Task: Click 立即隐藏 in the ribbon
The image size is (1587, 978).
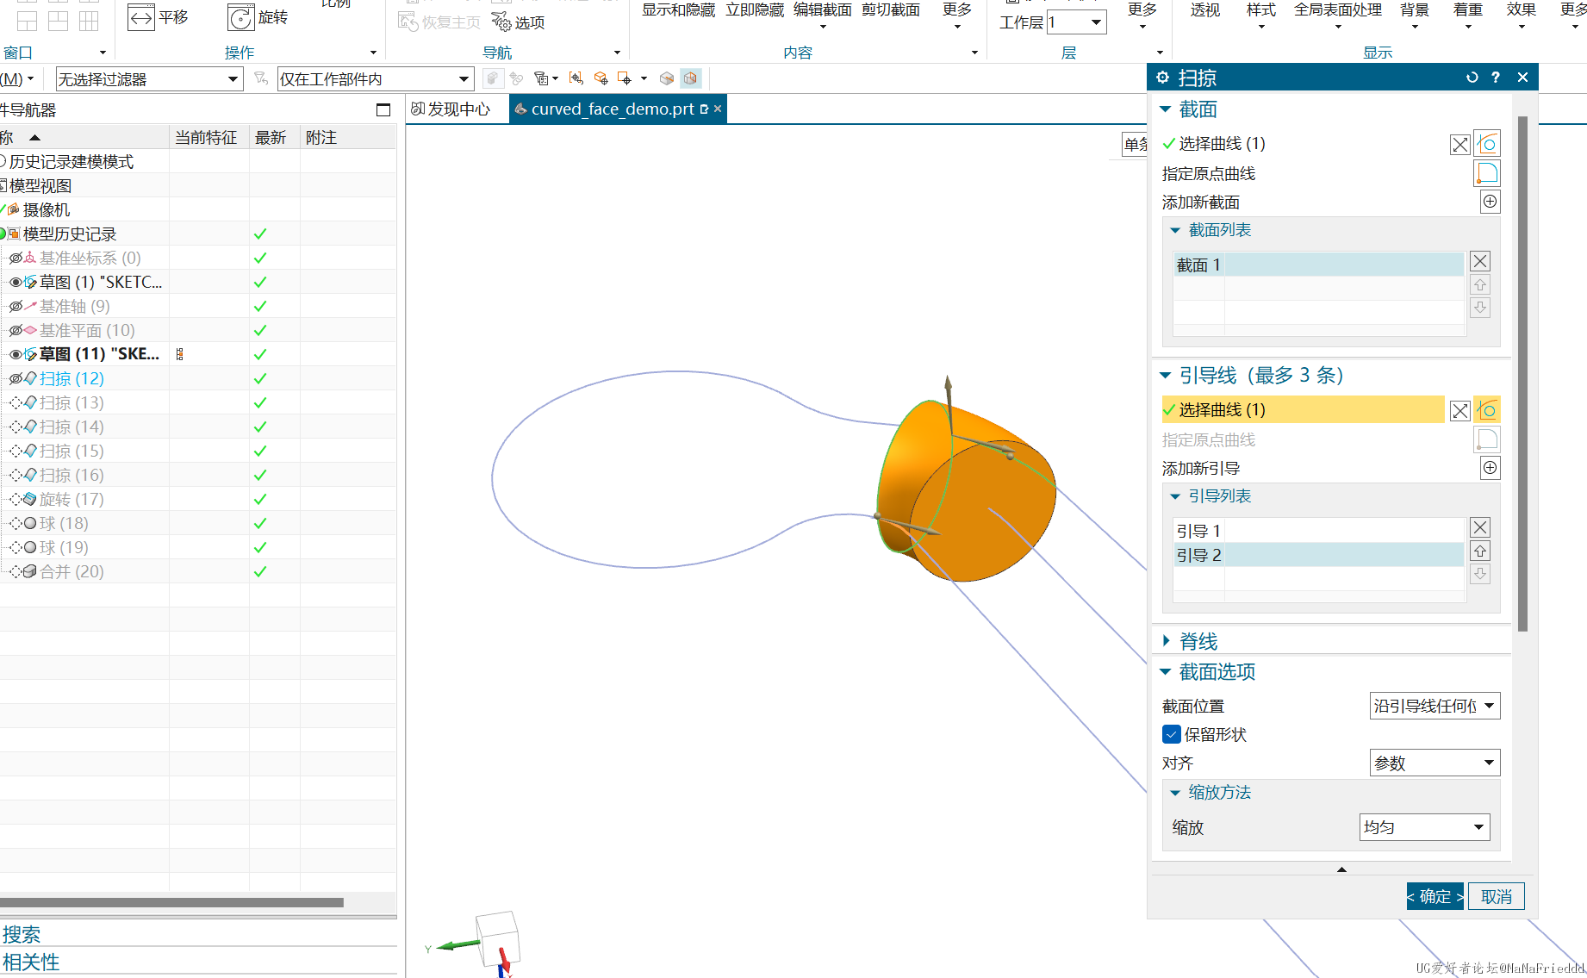Action: coord(755,10)
